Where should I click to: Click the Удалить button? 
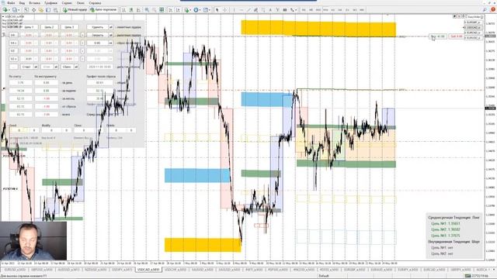tap(97, 27)
